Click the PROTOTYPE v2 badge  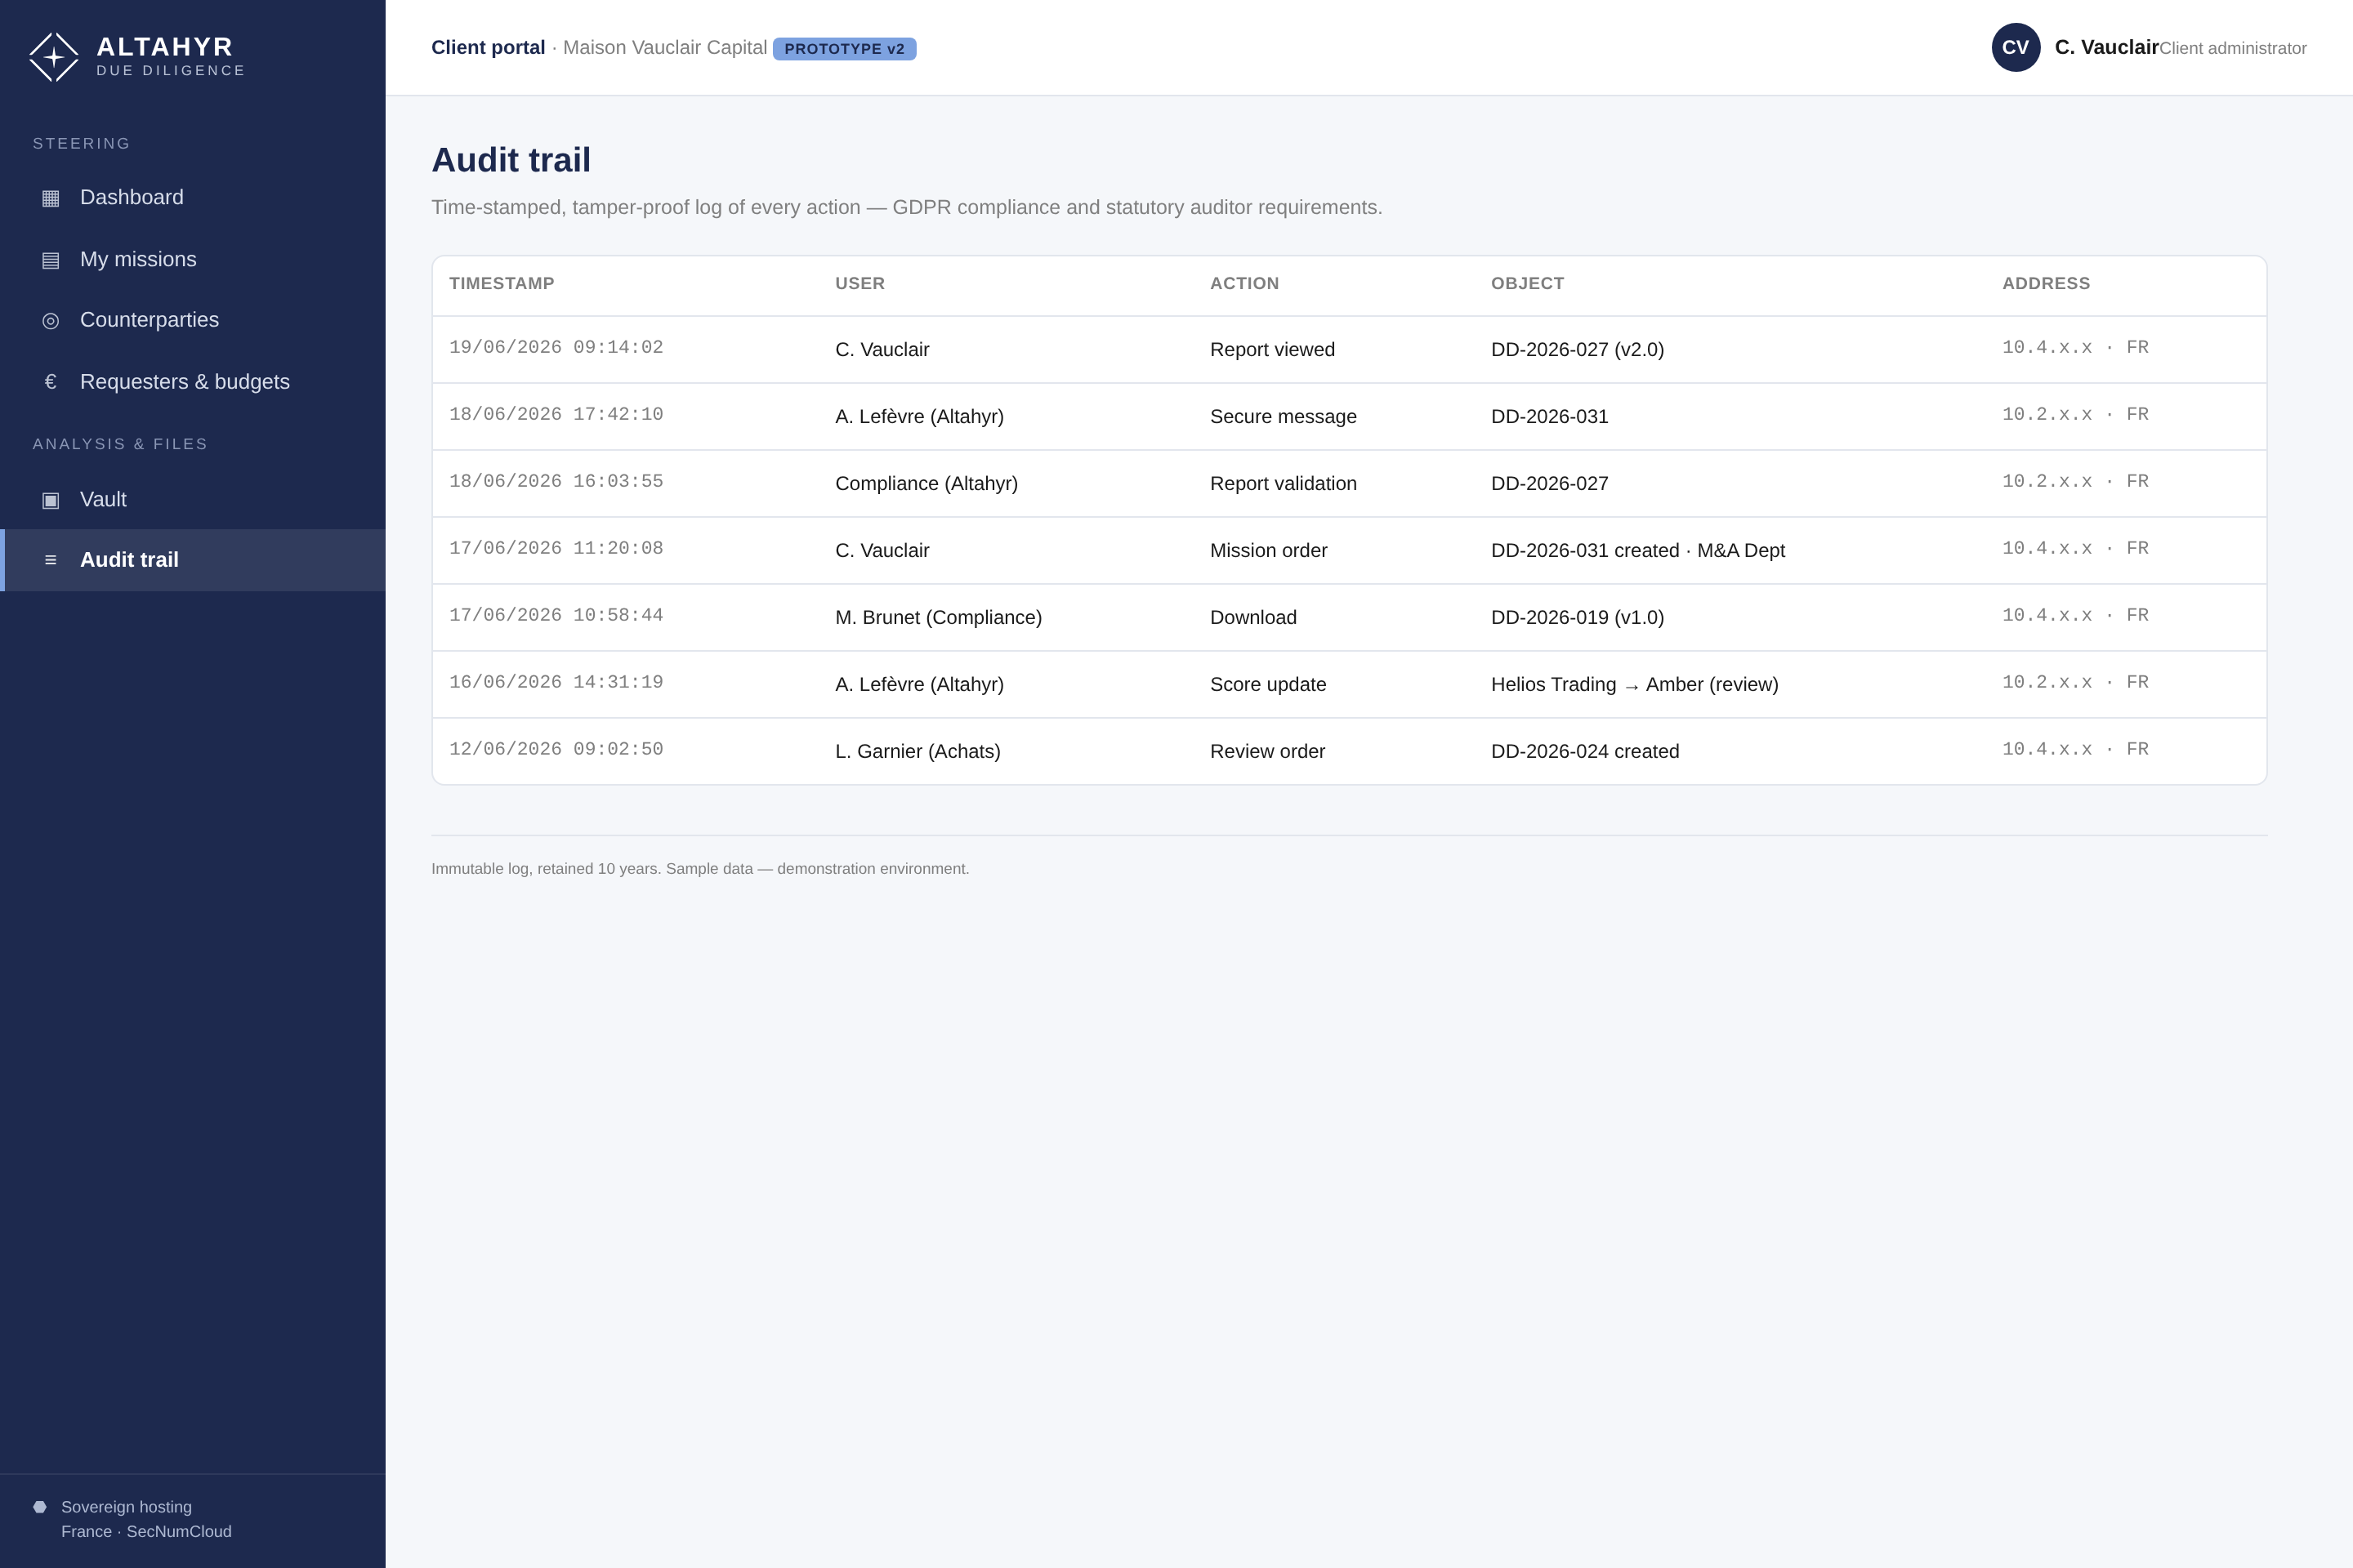pyautogui.click(x=844, y=49)
